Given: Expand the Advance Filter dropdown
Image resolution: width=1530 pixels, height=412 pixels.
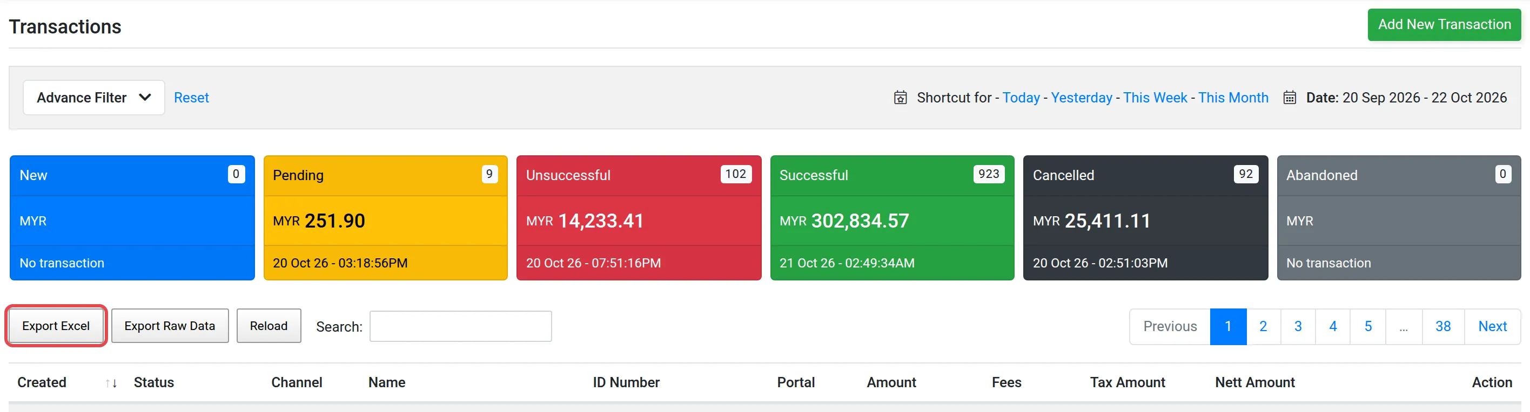Looking at the screenshot, I should [x=94, y=98].
